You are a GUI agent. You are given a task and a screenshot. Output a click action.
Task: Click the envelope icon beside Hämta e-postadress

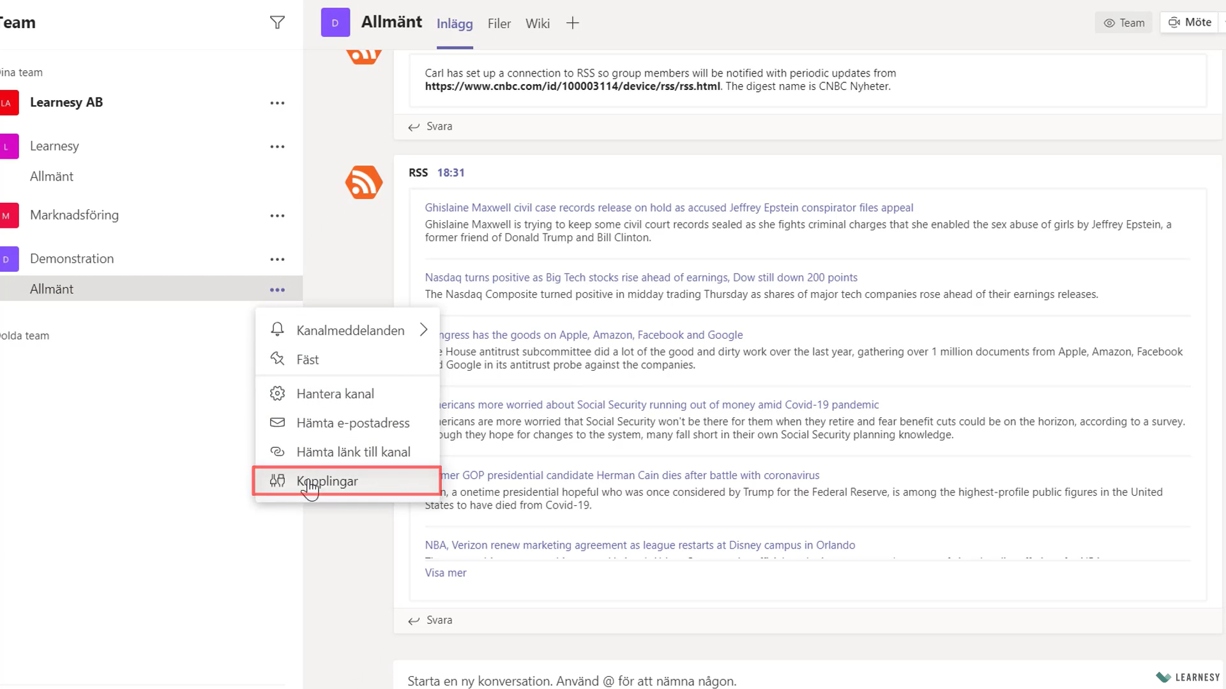point(277,422)
